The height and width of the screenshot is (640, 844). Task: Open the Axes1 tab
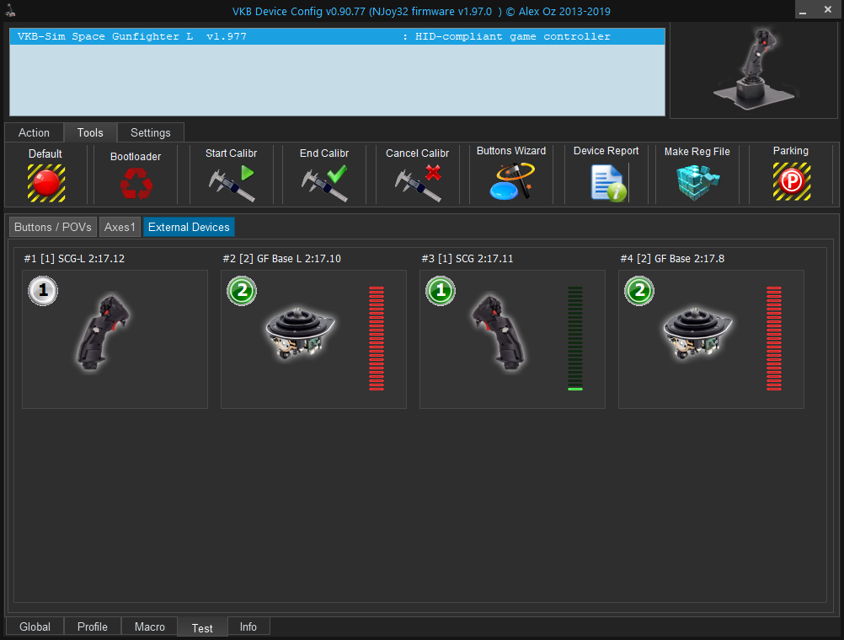(x=120, y=228)
